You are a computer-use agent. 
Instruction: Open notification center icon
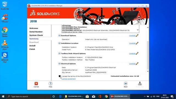[x=172, y=97]
